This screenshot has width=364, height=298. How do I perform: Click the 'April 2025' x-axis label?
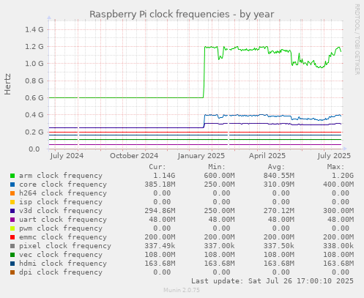(267, 156)
